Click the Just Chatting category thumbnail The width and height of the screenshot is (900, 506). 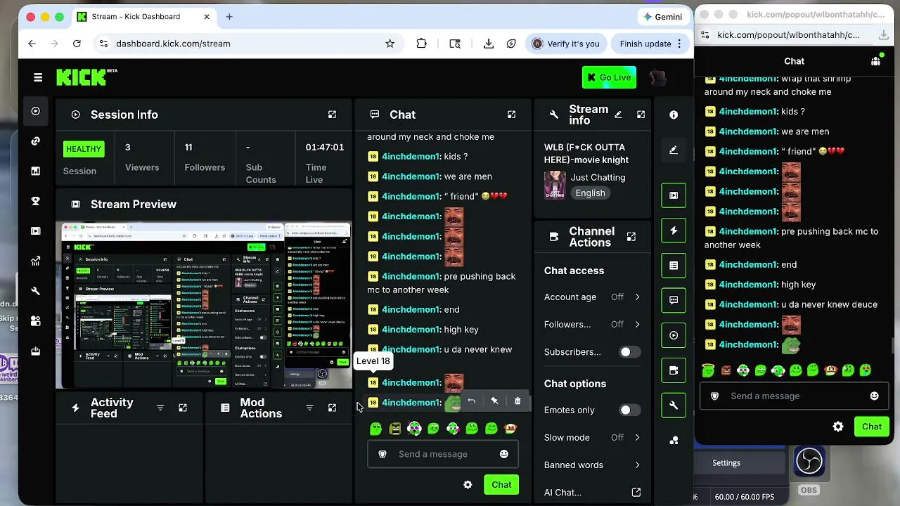tap(555, 185)
